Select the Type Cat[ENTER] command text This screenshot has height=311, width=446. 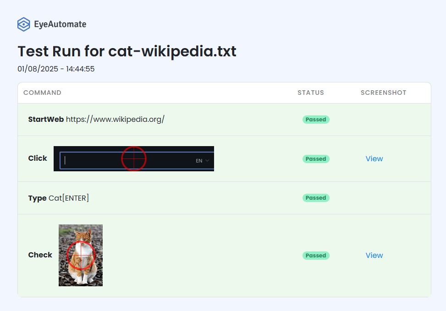pyautogui.click(x=58, y=198)
